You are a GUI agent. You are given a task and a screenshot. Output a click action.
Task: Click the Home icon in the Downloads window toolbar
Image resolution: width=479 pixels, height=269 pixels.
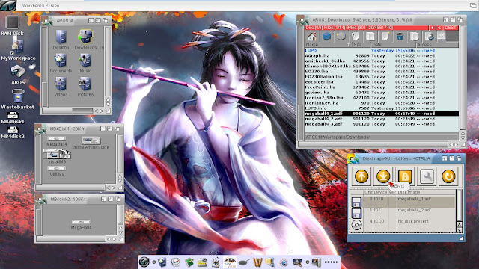(x=312, y=37)
